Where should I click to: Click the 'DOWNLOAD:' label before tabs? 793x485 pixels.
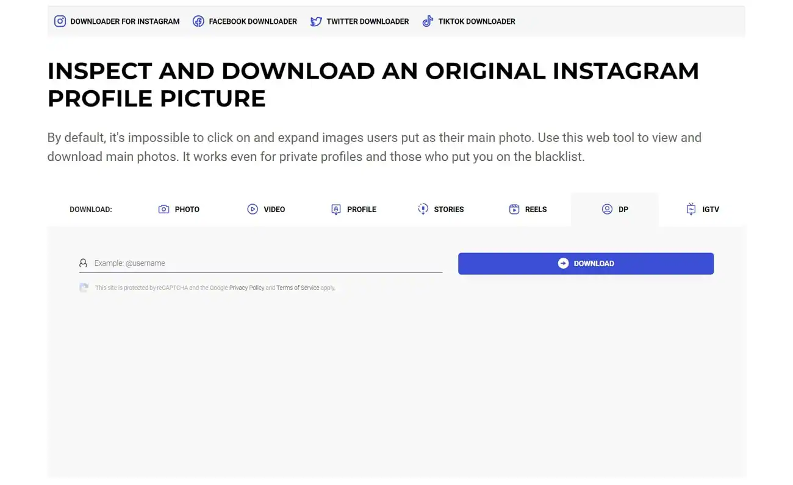91,209
